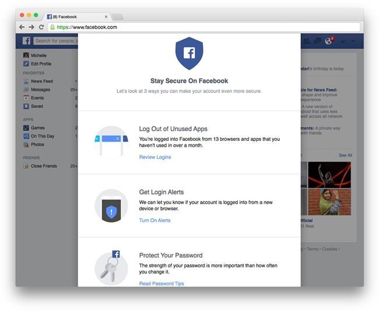The width and height of the screenshot is (379, 311).
Task: Open Saved items in Favorites
Action: click(x=37, y=107)
